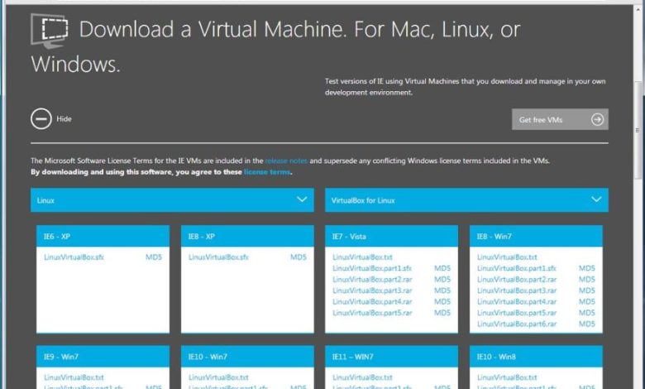Download LinuxVirtualBox.part3.rar in IE8 - Win7 card
Screen dimensions: 645x389
pyautogui.click(x=517, y=291)
